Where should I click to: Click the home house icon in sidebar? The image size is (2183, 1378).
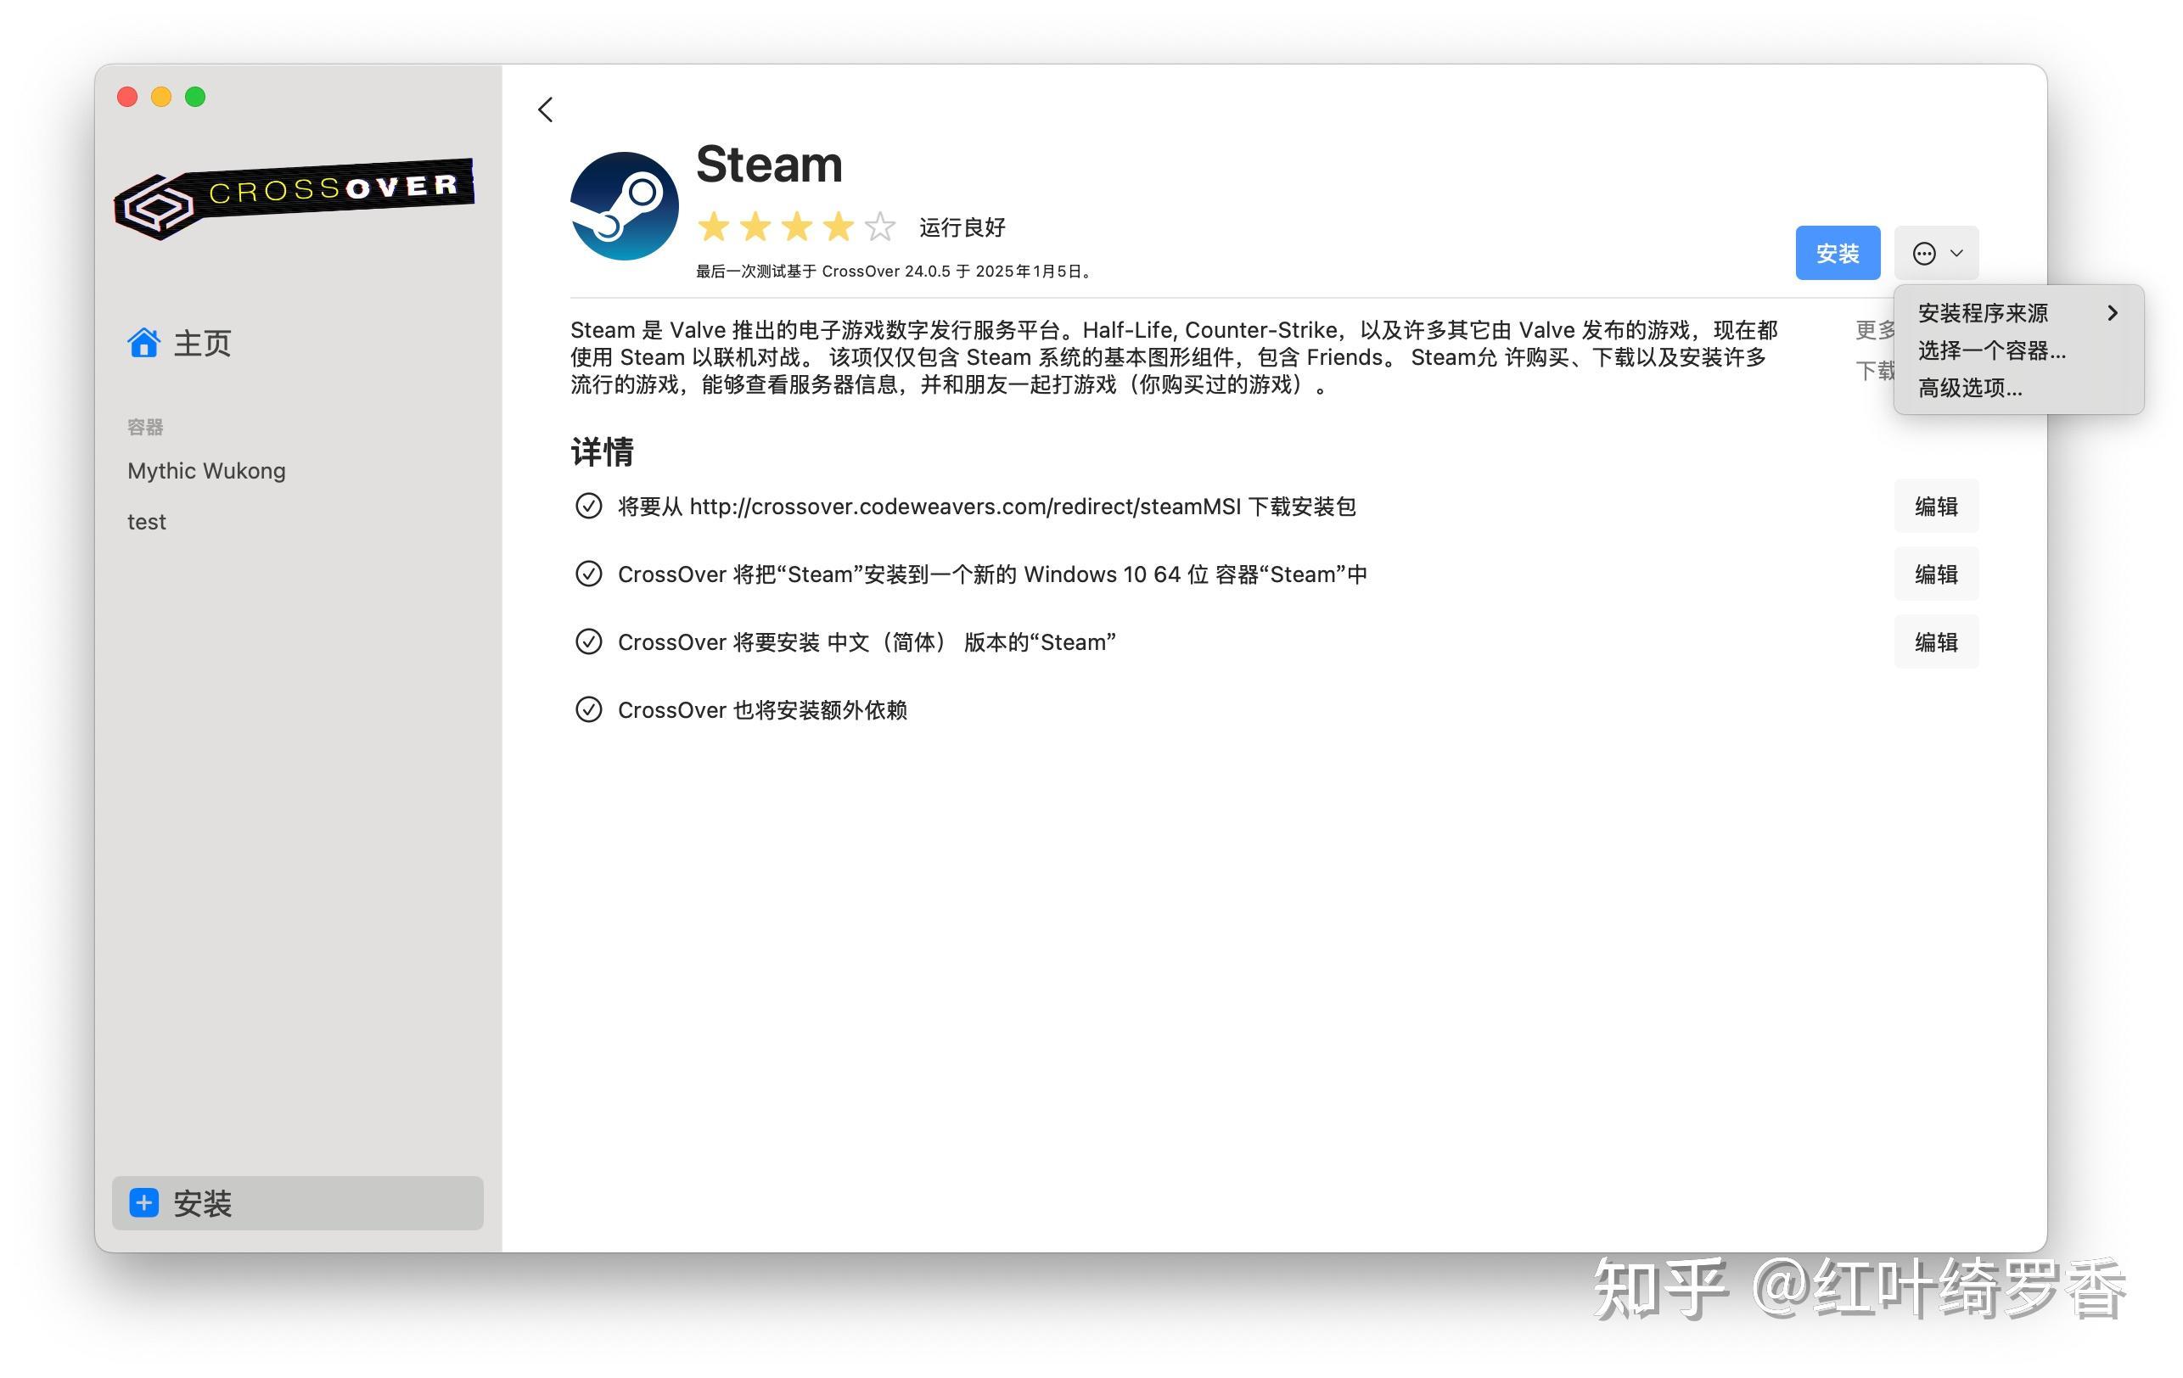point(143,342)
